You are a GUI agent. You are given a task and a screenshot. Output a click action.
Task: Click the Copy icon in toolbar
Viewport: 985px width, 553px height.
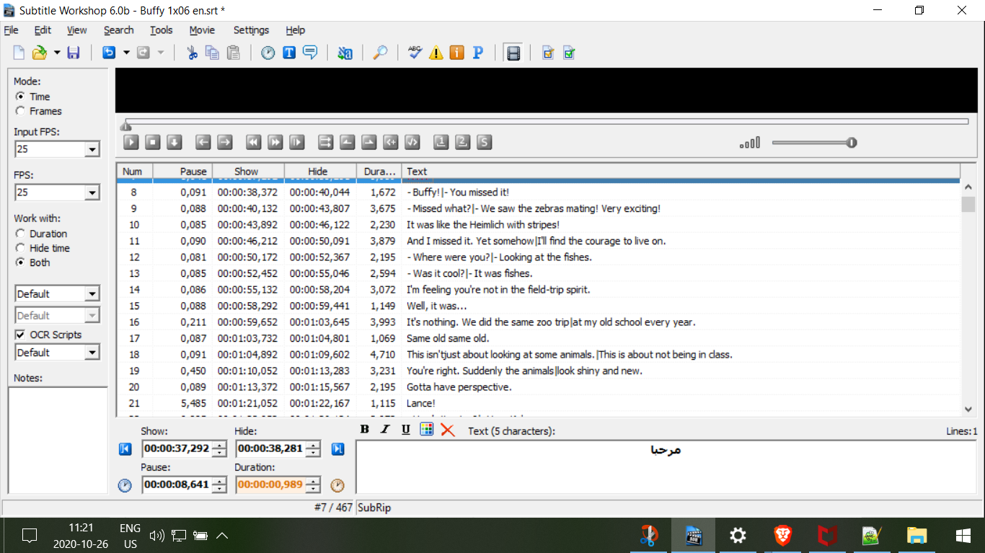point(212,53)
